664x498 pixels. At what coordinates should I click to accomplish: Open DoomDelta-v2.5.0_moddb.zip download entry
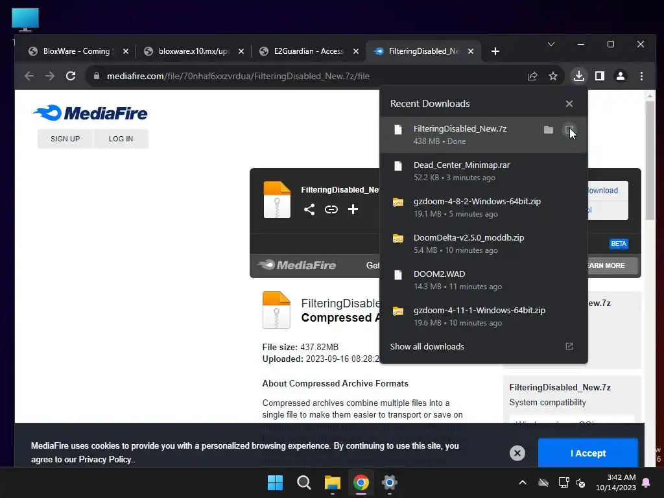click(483, 244)
